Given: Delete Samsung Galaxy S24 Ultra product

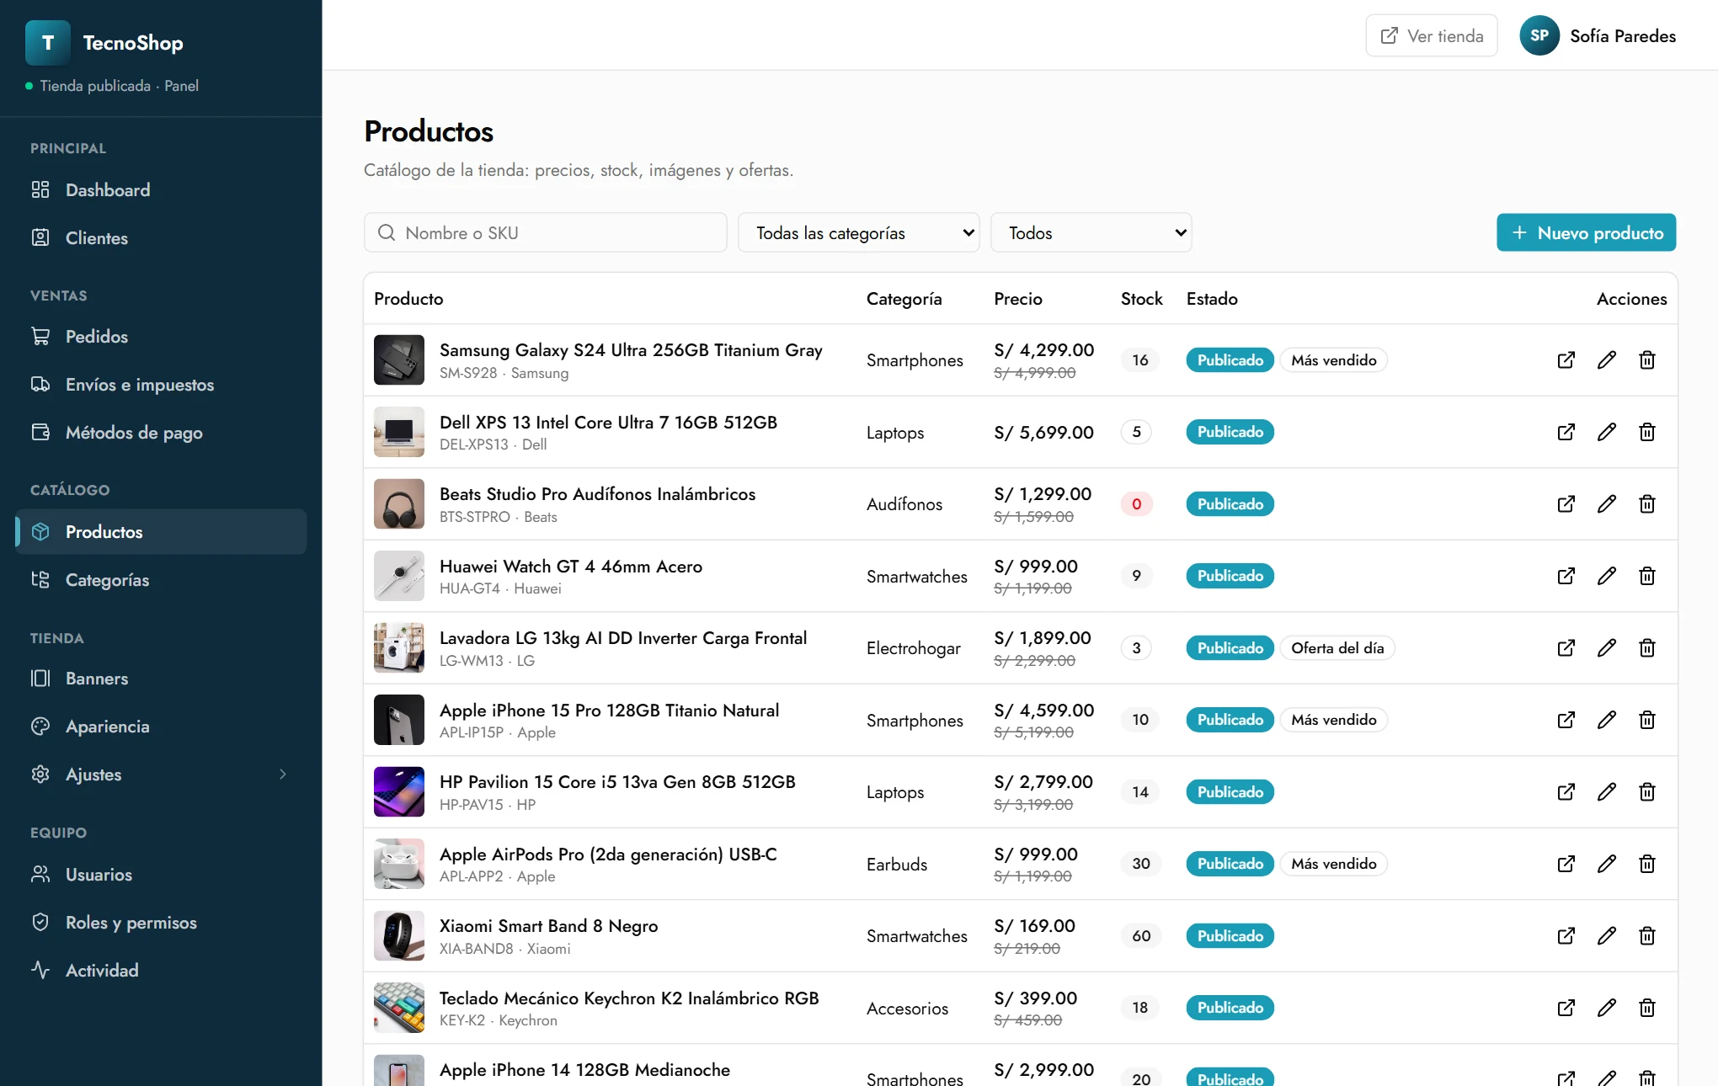Looking at the screenshot, I should pos(1647,360).
